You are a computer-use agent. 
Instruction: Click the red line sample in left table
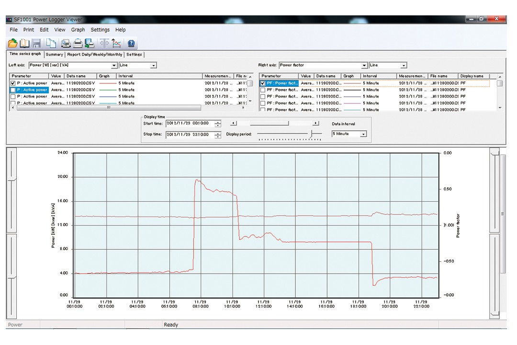(x=108, y=83)
